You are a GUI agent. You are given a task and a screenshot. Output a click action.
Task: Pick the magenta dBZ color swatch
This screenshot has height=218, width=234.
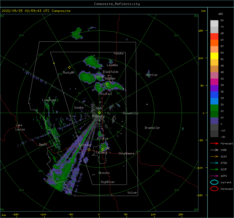pos(214,82)
